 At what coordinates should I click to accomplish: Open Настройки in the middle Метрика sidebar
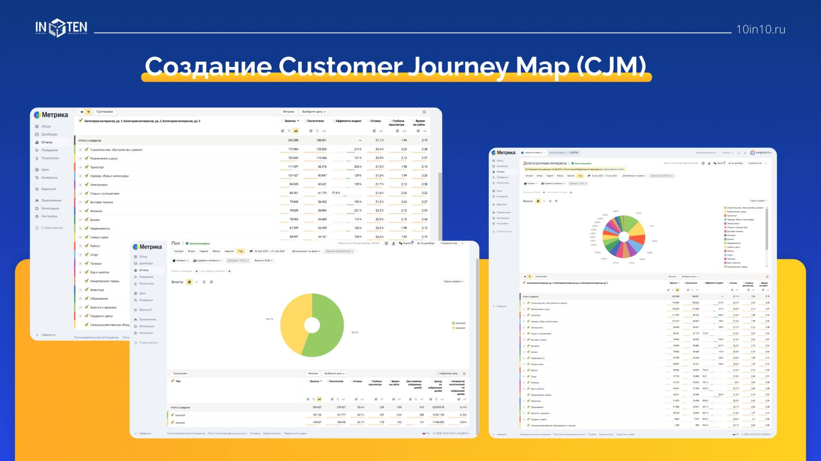point(145,333)
